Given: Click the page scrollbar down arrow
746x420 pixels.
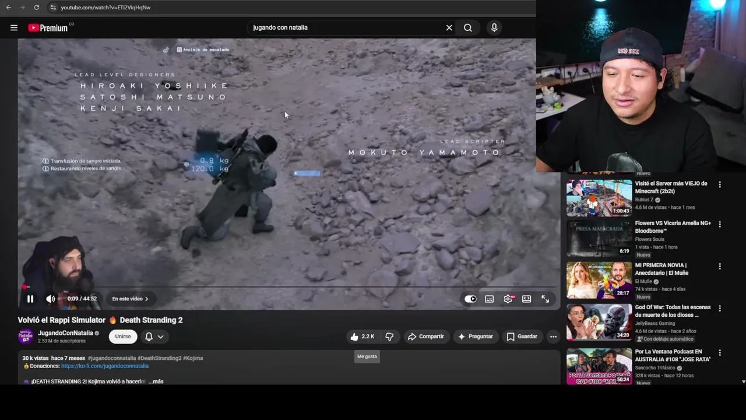Looking at the screenshot, I should tap(743, 381).
